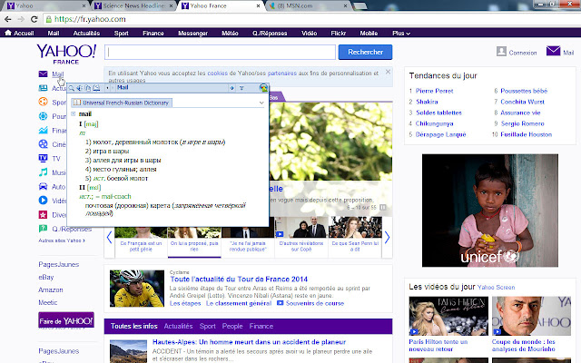Screen dimensions: 581x363
Task: Click the purple Mail envelope at top right
Action: tap(553, 52)
